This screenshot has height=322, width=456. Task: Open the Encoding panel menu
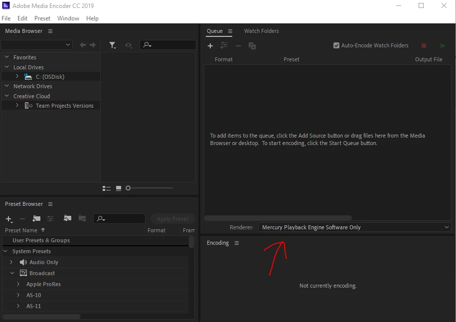point(237,243)
